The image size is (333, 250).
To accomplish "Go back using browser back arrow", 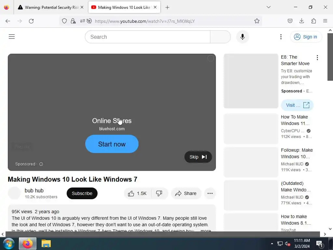I will tap(8, 21).
